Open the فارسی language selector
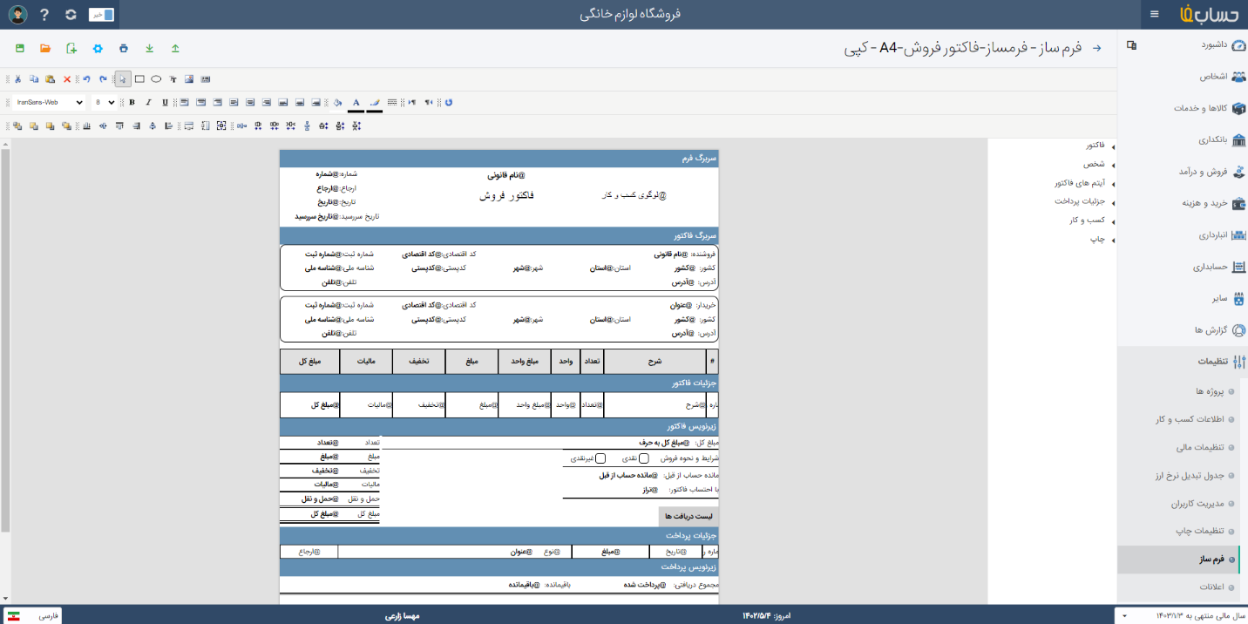 click(33, 615)
